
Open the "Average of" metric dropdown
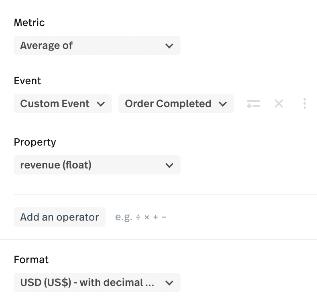point(97,45)
